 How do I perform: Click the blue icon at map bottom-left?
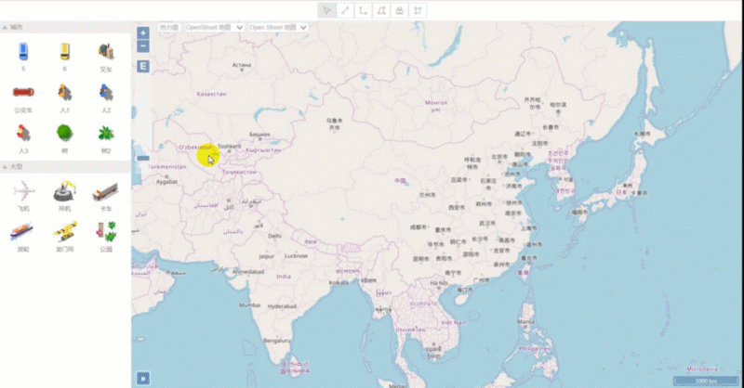[143, 378]
